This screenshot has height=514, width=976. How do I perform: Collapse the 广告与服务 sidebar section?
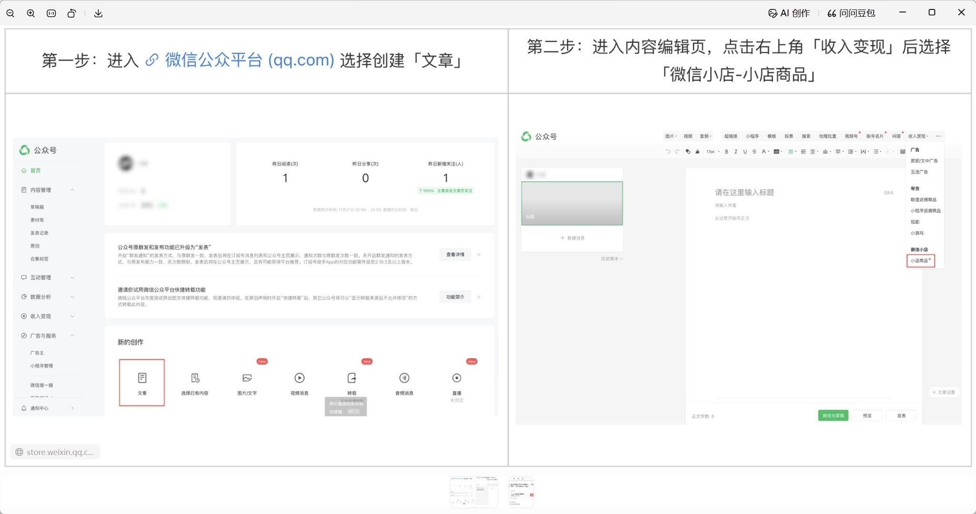click(72, 336)
